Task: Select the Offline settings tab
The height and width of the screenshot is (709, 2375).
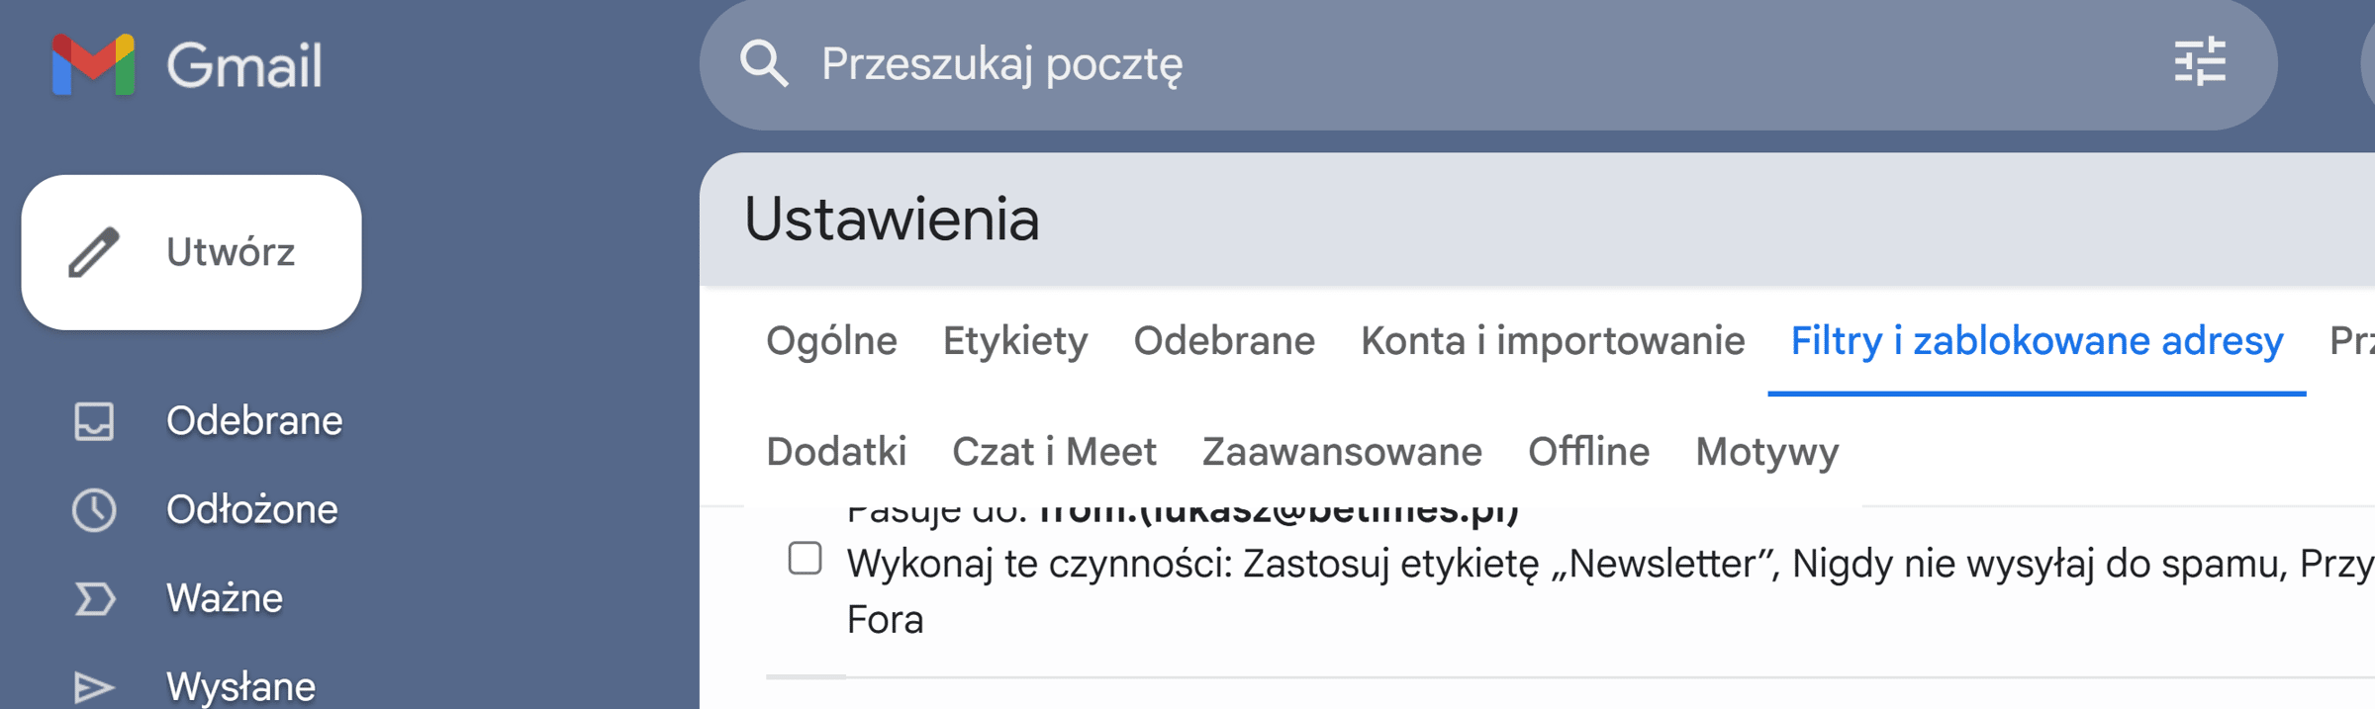Action: tap(1588, 452)
